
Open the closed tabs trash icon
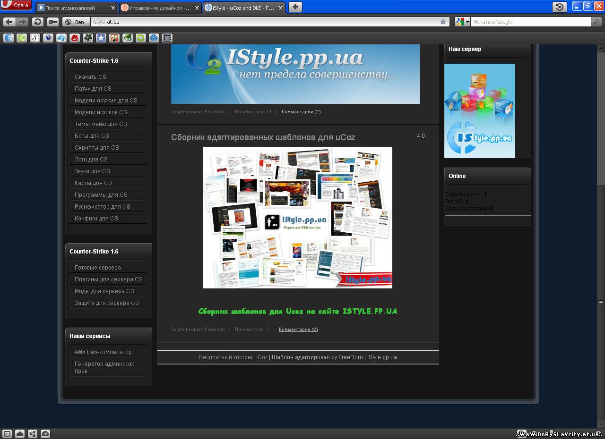click(x=560, y=7)
